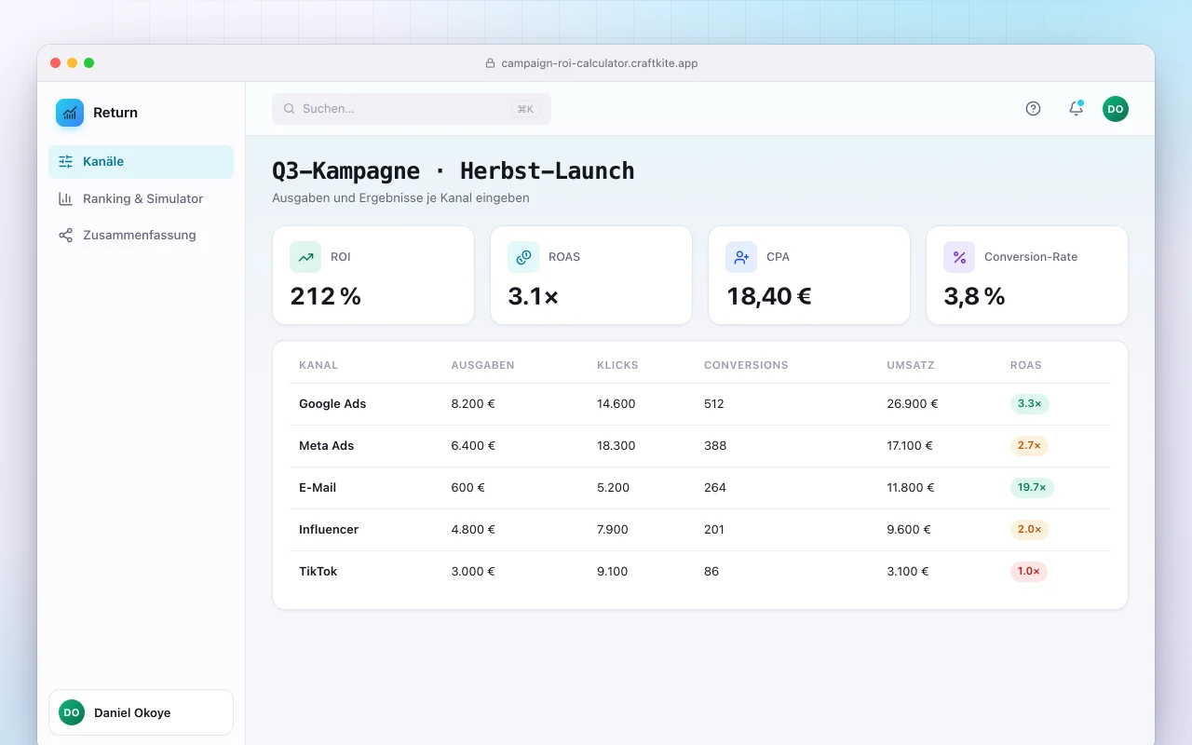The height and width of the screenshot is (745, 1192).
Task: Click the Conversion-Rate percent icon
Action: point(959,257)
